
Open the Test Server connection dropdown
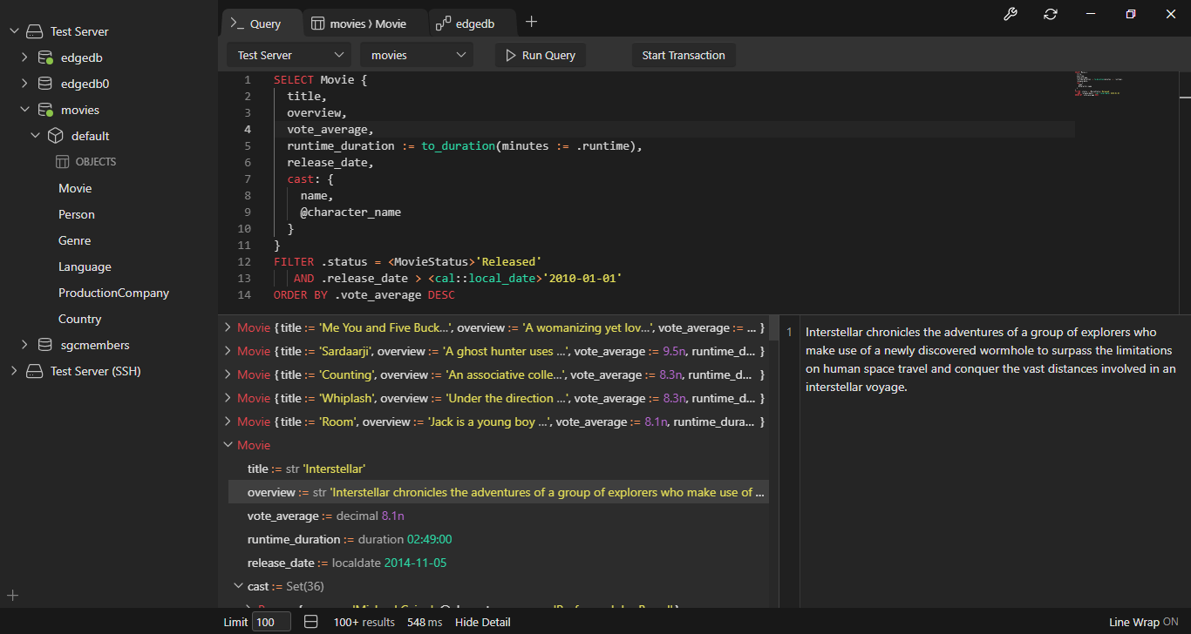coord(289,55)
